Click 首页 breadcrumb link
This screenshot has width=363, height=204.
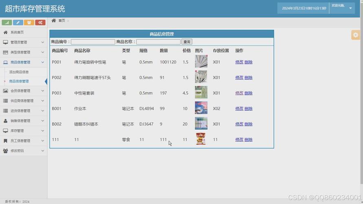tap(62, 21)
